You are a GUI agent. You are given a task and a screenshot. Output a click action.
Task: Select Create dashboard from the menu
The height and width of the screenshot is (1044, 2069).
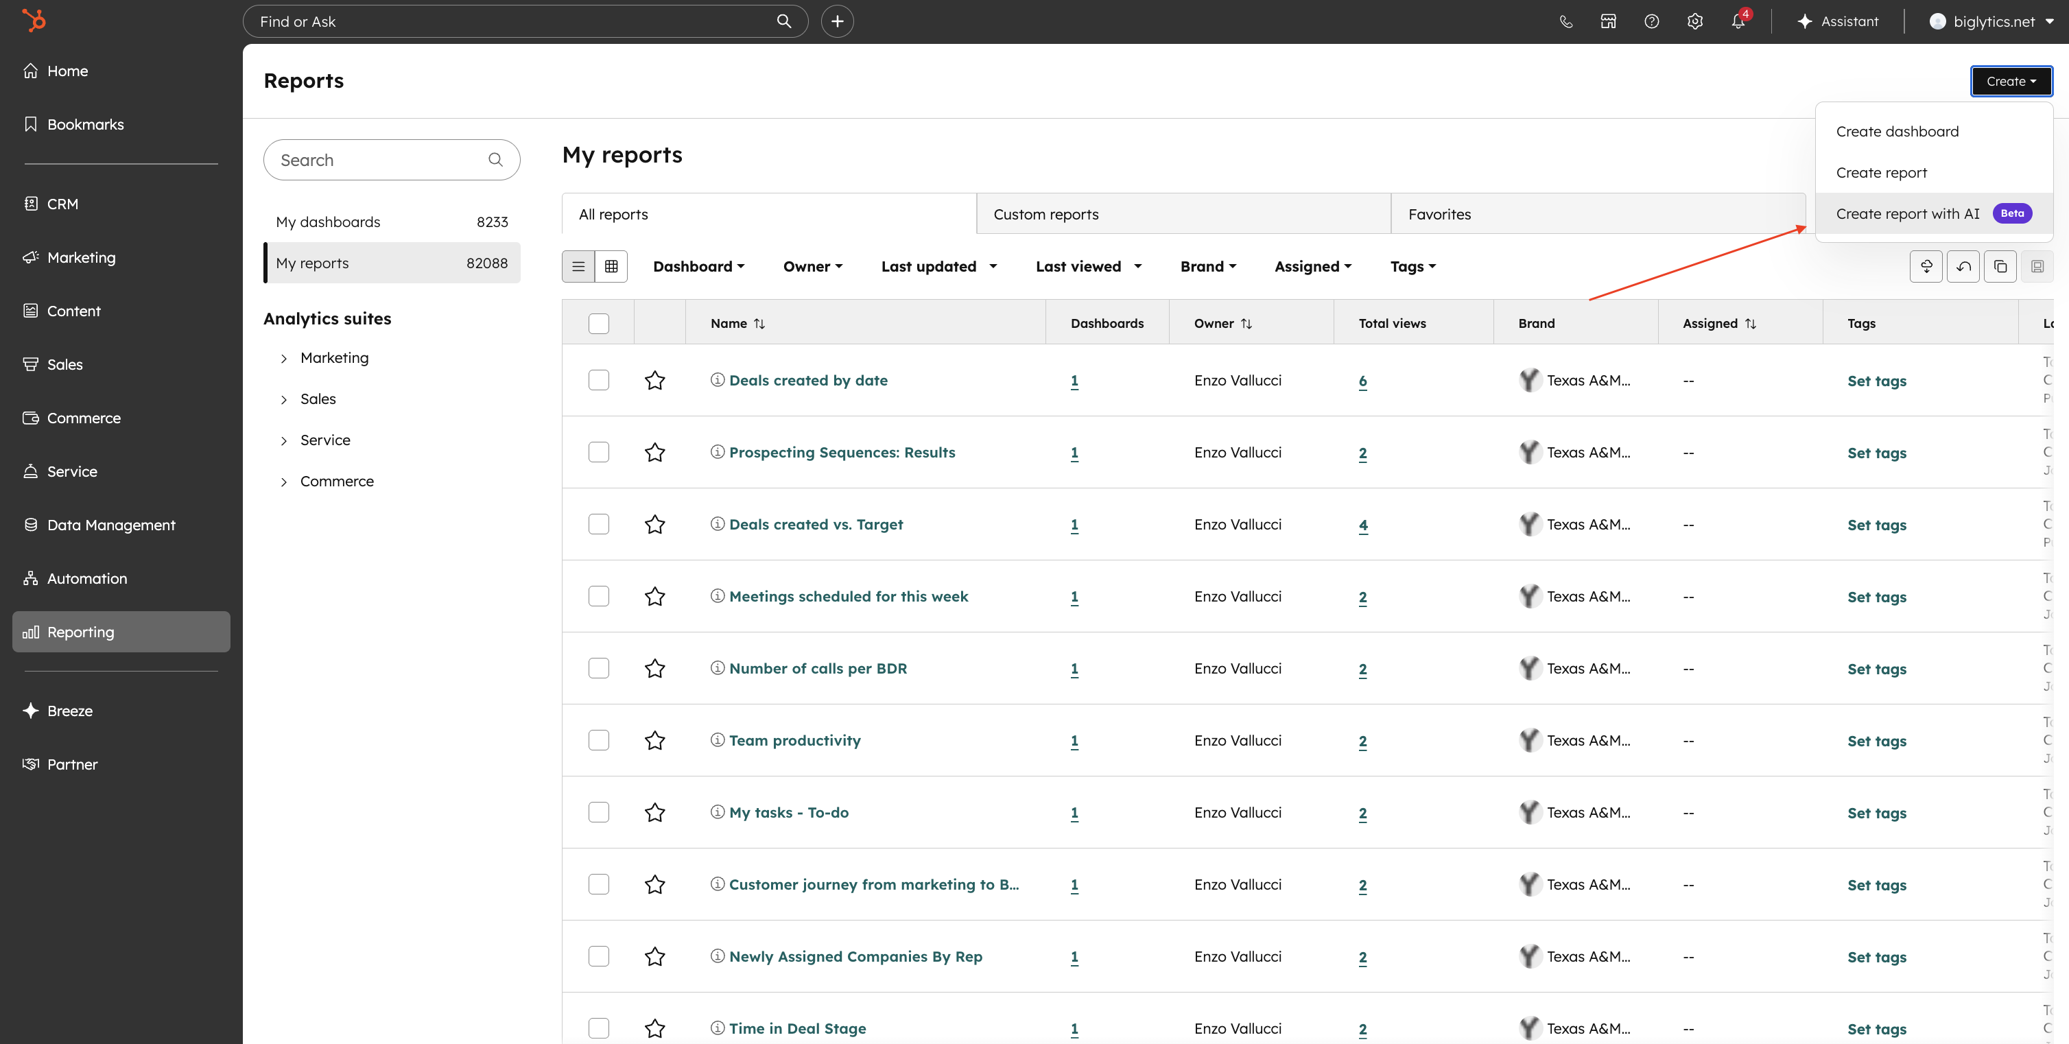[x=1934, y=131]
